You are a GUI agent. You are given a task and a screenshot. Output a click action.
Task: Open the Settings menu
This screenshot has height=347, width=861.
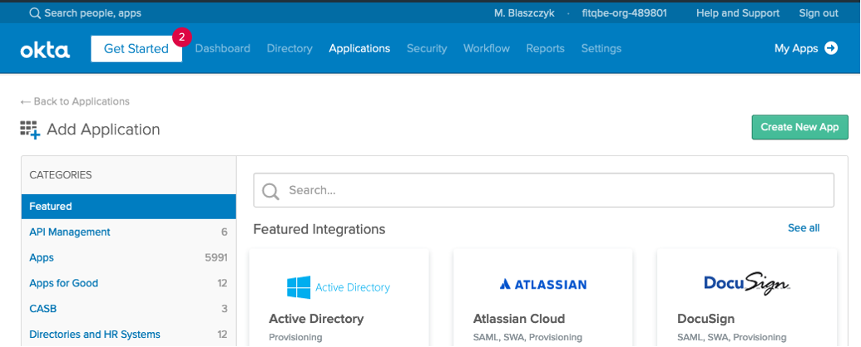coord(601,48)
